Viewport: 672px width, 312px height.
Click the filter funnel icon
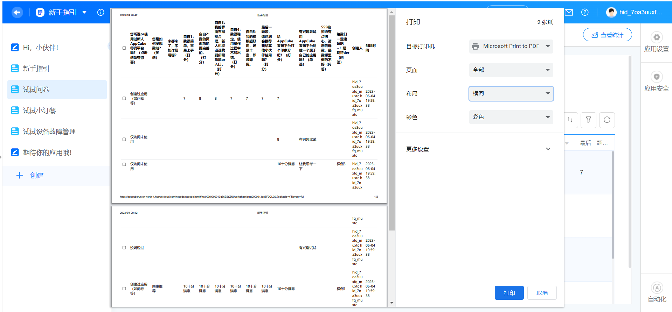589,120
